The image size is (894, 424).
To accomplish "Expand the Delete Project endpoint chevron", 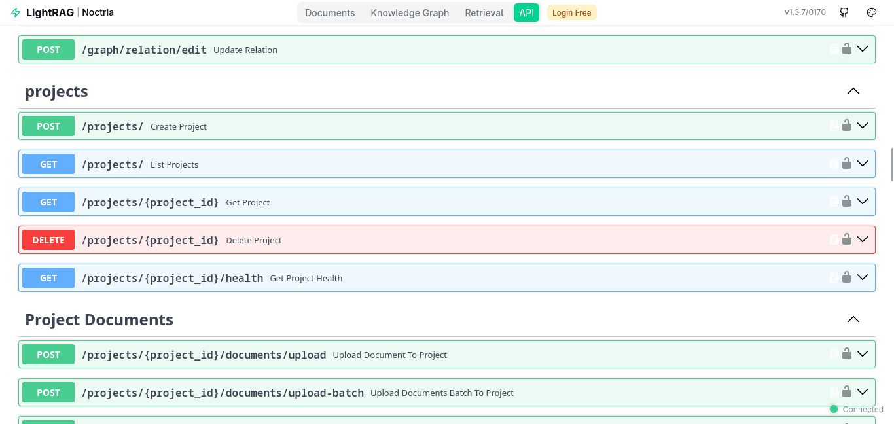I will tap(863, 239).
